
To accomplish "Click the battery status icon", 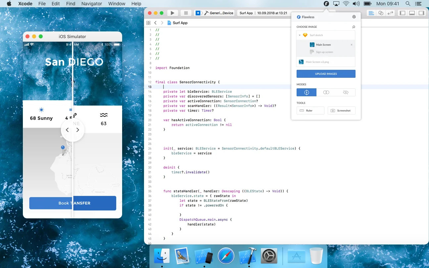I will 367,4.
